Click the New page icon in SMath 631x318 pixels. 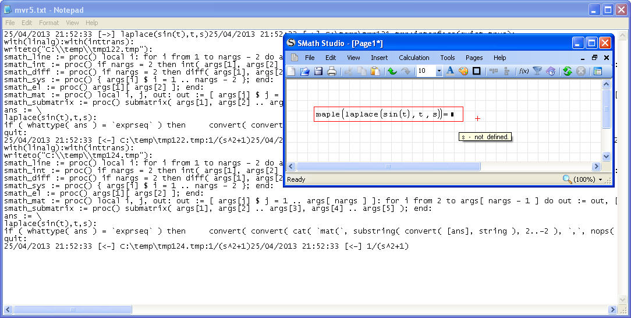tap(292, 71)
